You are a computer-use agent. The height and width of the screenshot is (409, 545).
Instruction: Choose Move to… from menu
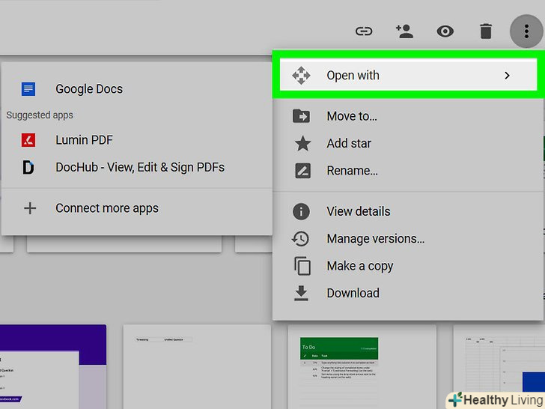[408, 116]
